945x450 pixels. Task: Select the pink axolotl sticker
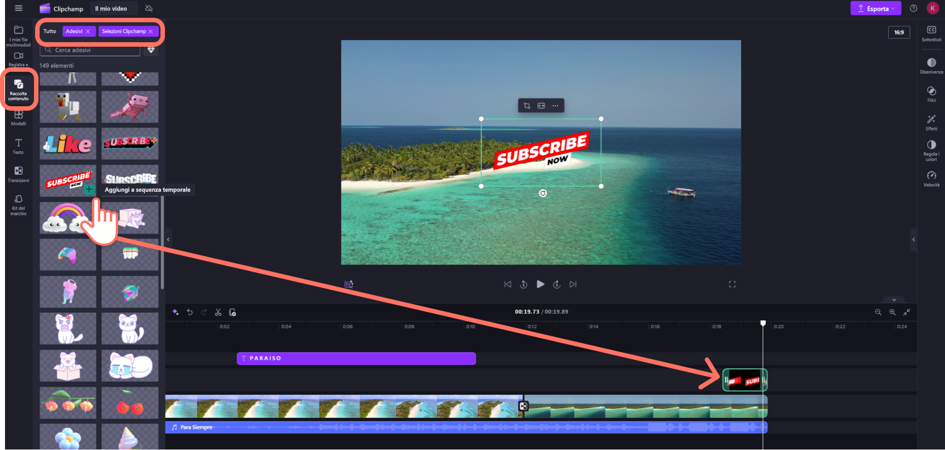tap(130, 107)
